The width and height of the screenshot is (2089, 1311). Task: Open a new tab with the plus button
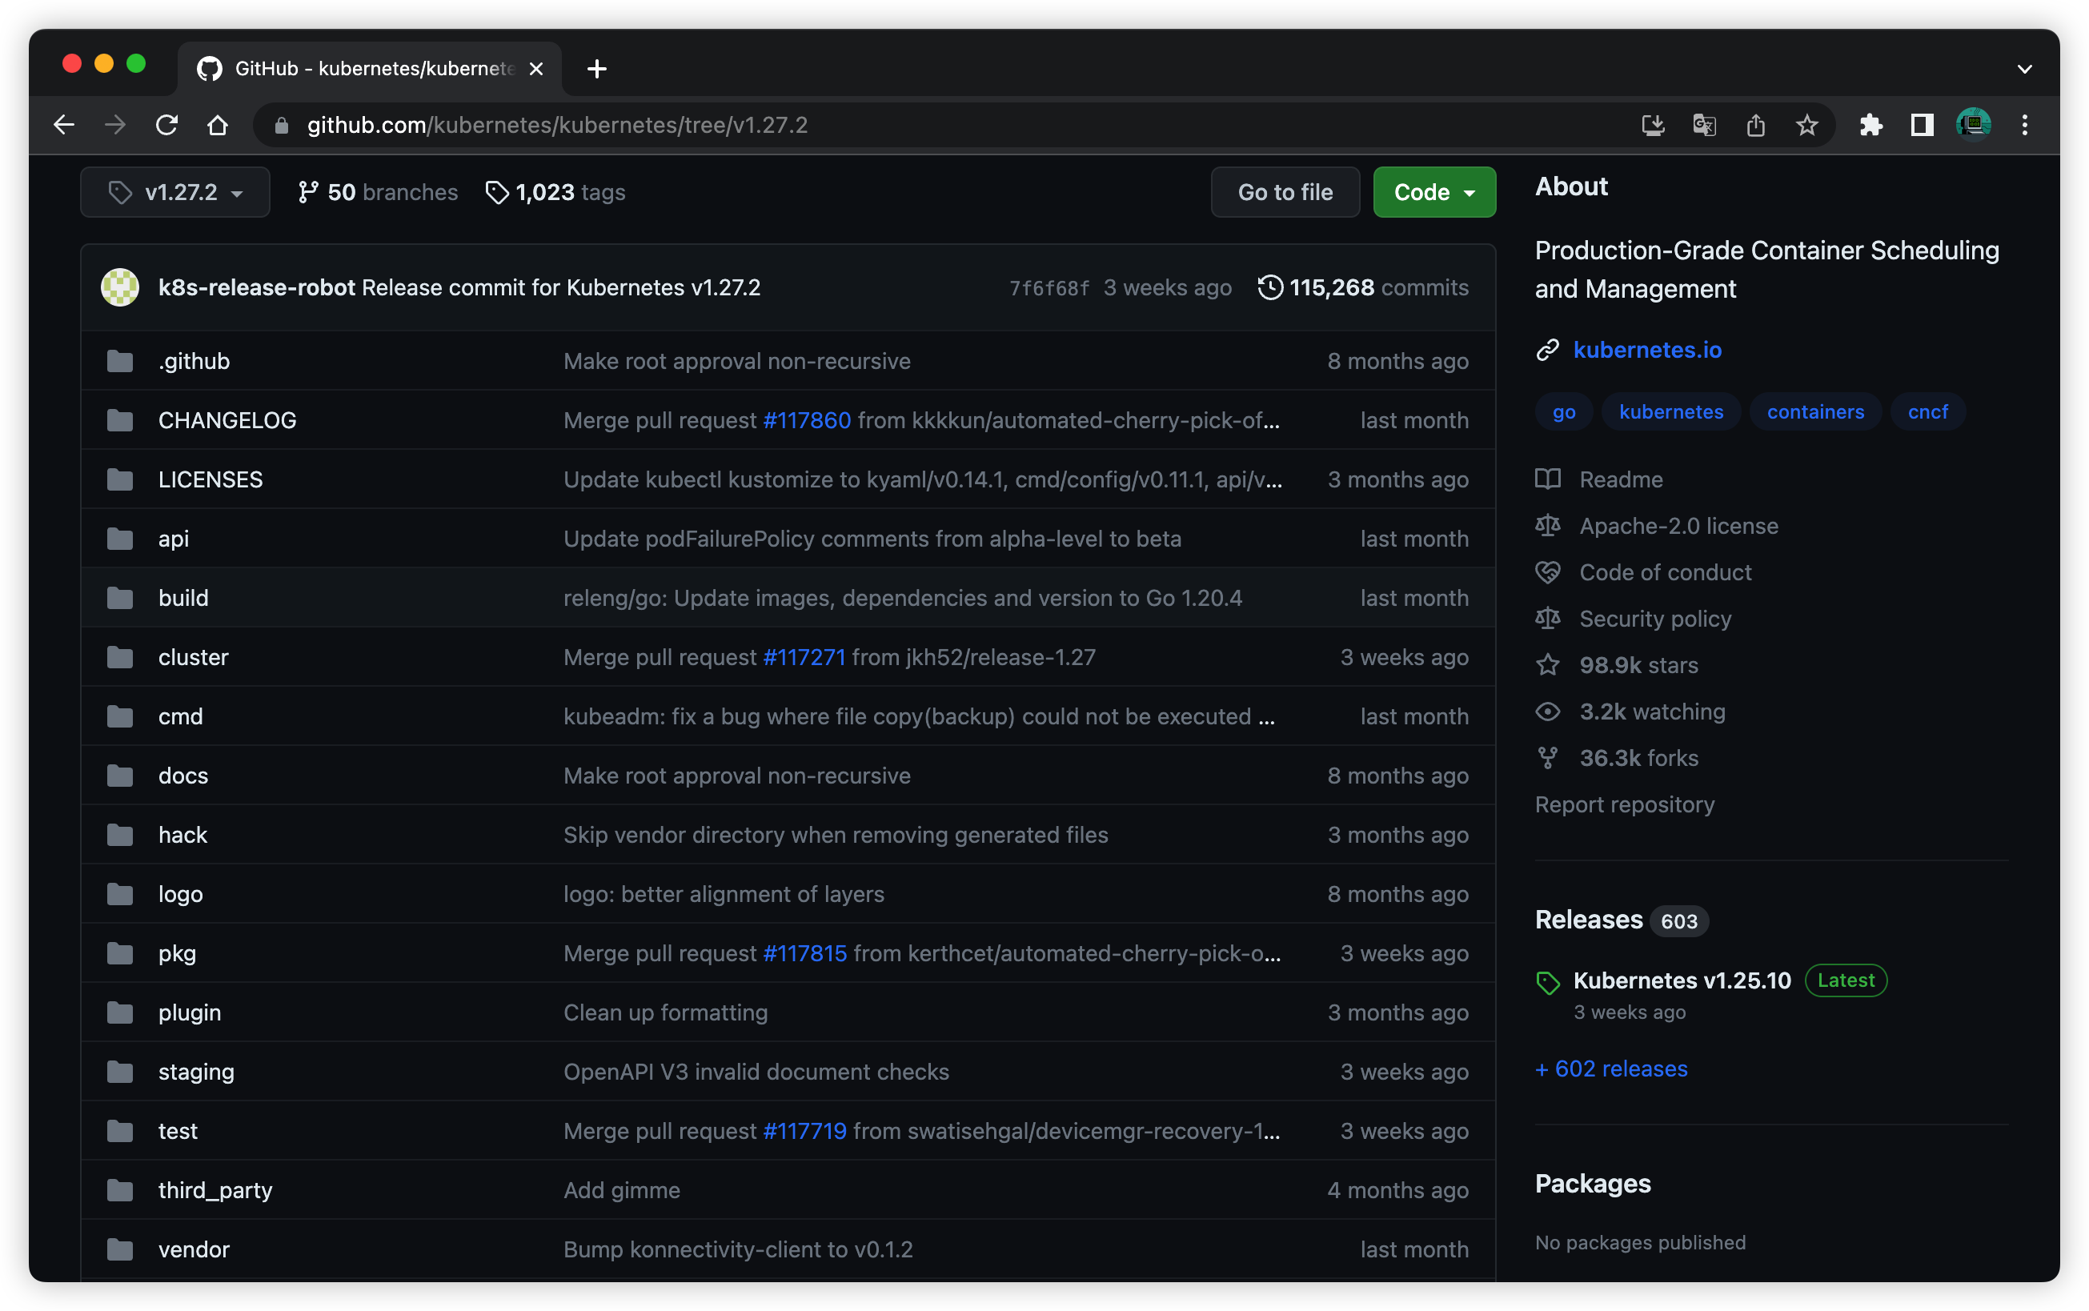pyautogui.click(x=596, y=69)
